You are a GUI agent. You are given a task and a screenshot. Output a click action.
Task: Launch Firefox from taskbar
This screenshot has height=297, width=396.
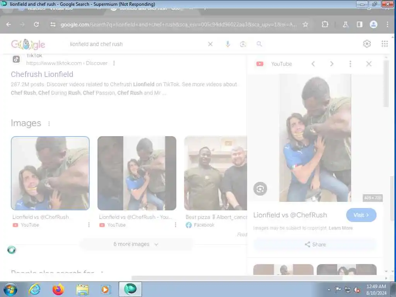click(x=58, y=289)
